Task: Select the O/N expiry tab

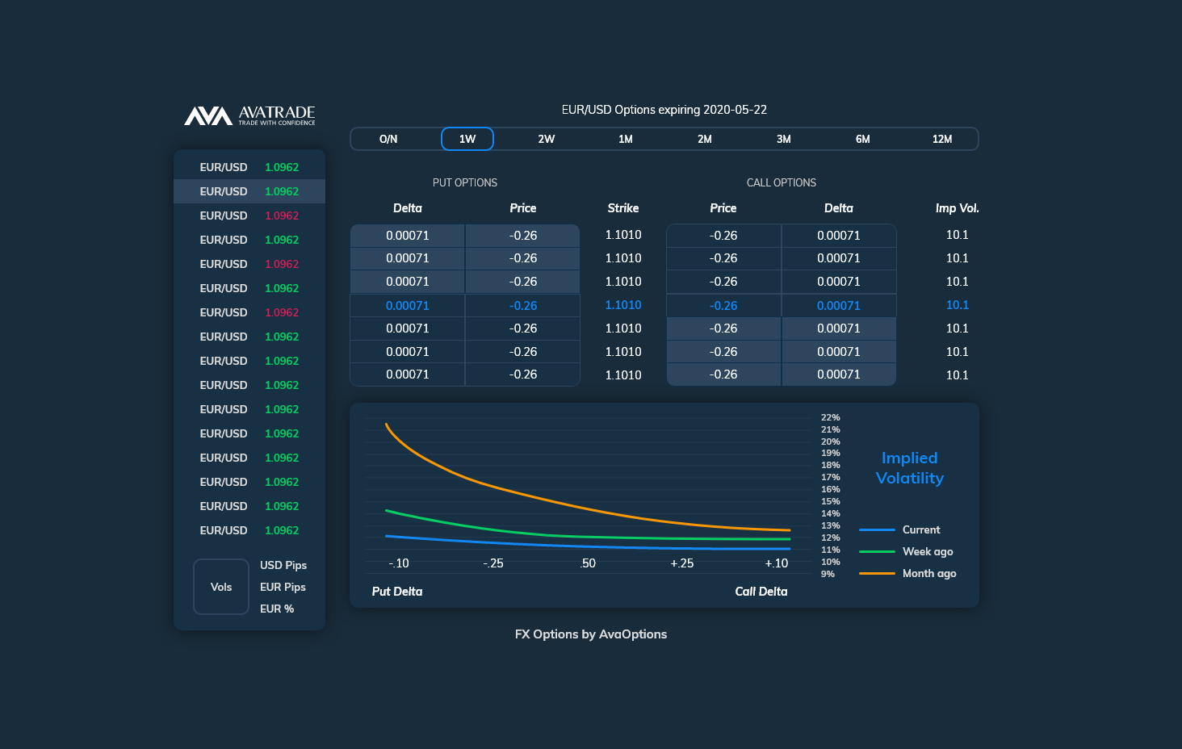Action: pyautogui.click(x=388, y=139)
